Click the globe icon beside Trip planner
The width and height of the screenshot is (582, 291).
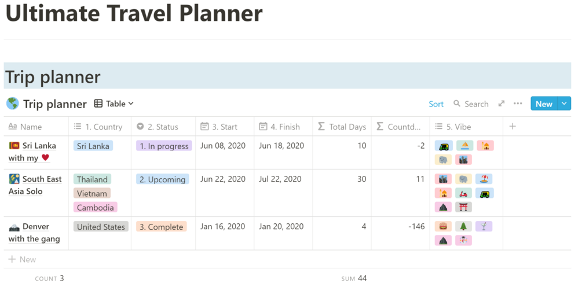(x=13, y=104)
